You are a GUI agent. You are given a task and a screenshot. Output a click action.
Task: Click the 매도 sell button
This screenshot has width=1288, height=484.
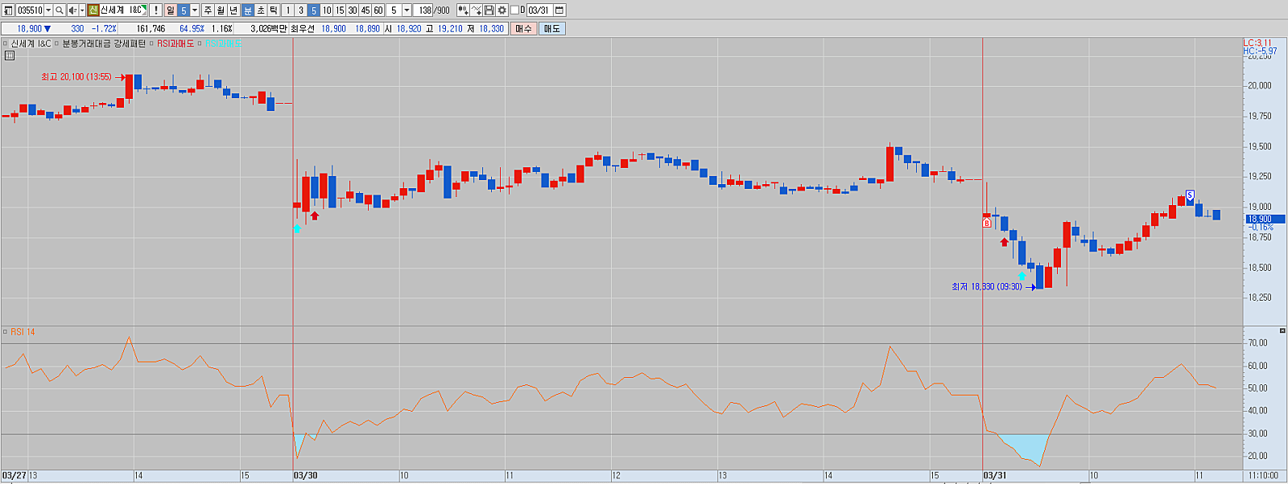(551, 28)
